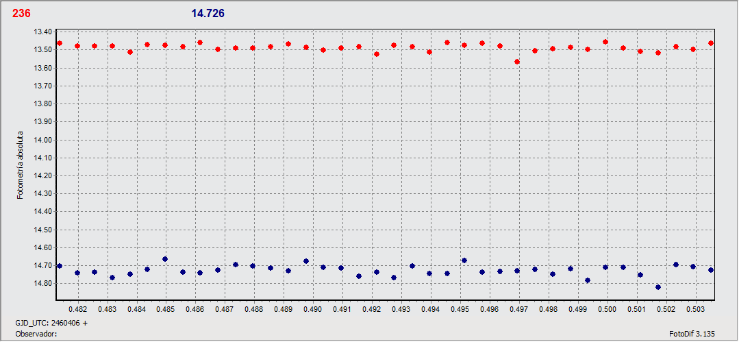Click the 0.501 x-axis label
Screen dimensions: 739x342
(636, 310)
